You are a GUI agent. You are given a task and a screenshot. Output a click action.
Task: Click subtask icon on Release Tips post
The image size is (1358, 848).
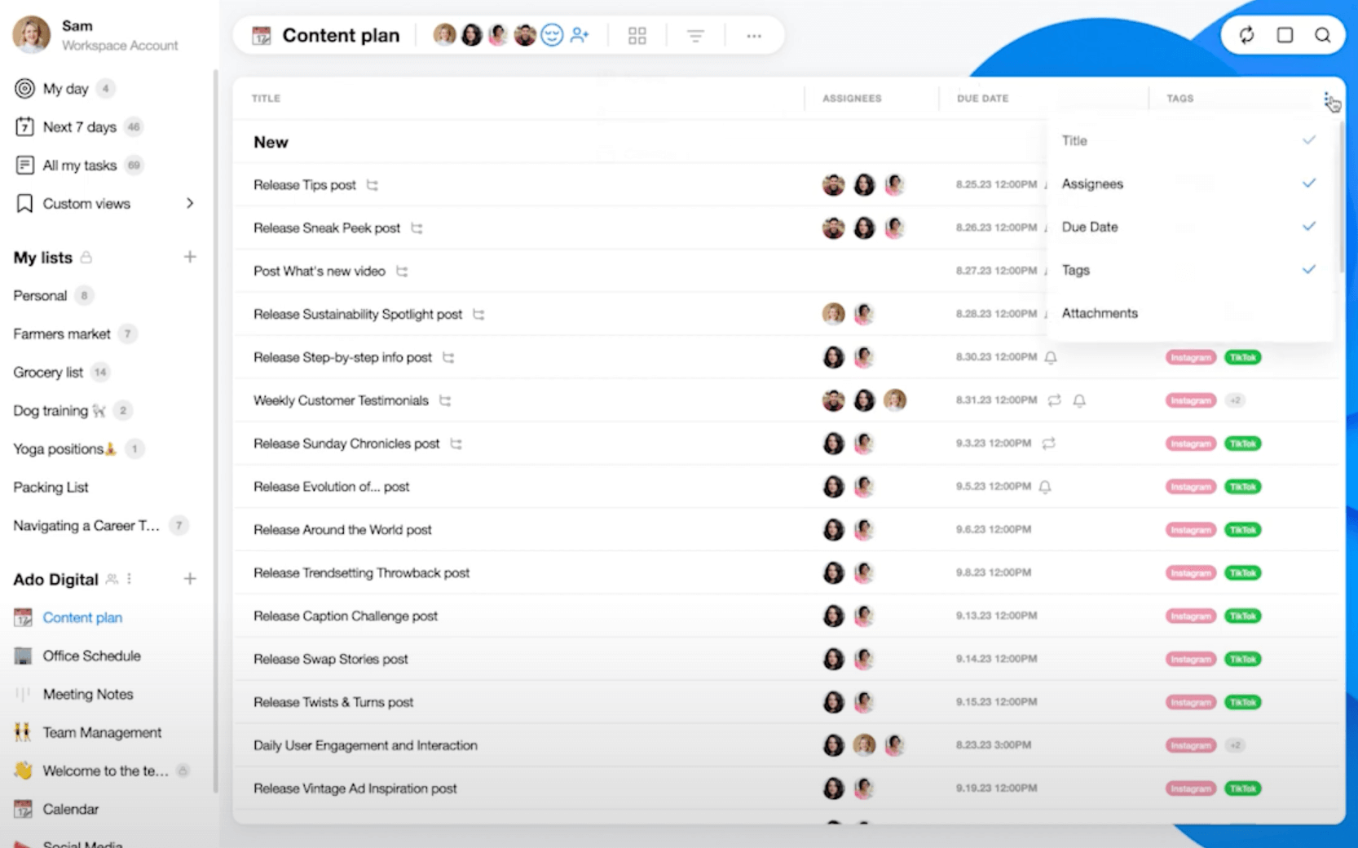[373, 185]
